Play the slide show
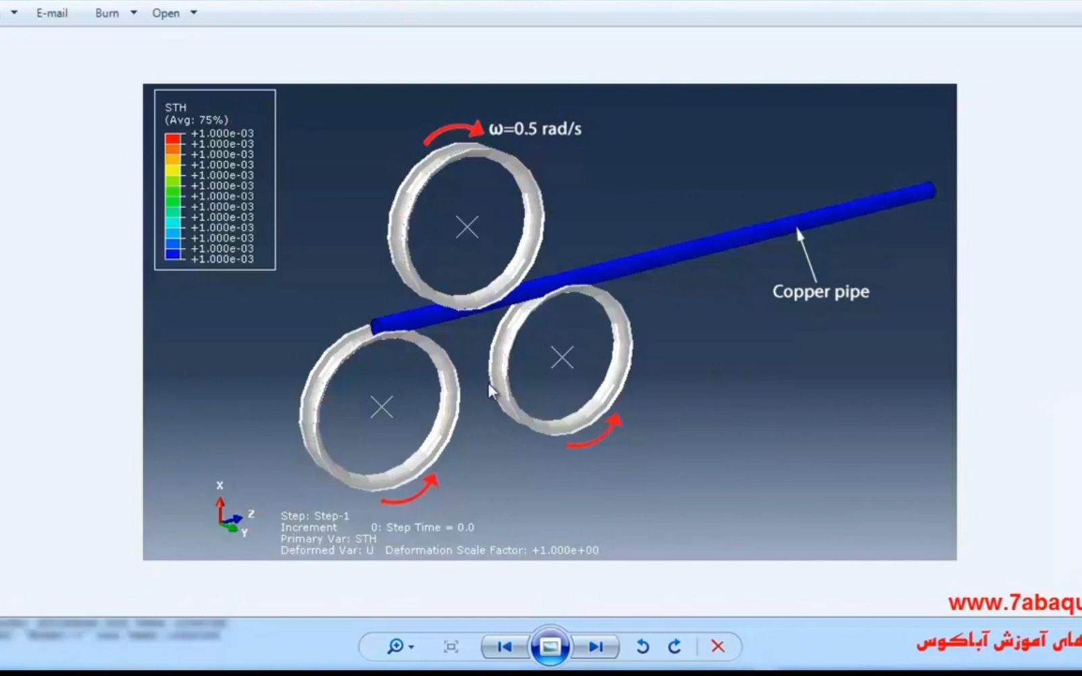Viewport: 1082px width, 676px height. pyautogui.click(x=549, y=646)
